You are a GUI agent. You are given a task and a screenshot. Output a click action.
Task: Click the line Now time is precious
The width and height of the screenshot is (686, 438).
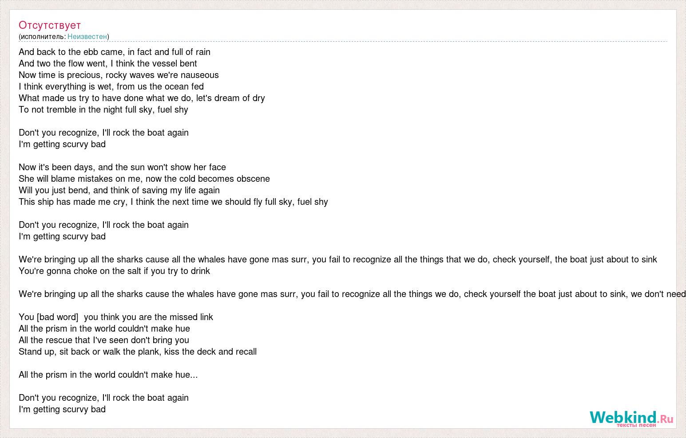click(x=119, y=75)
